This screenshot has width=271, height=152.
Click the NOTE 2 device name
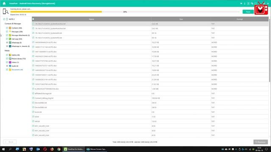[12, 19]
